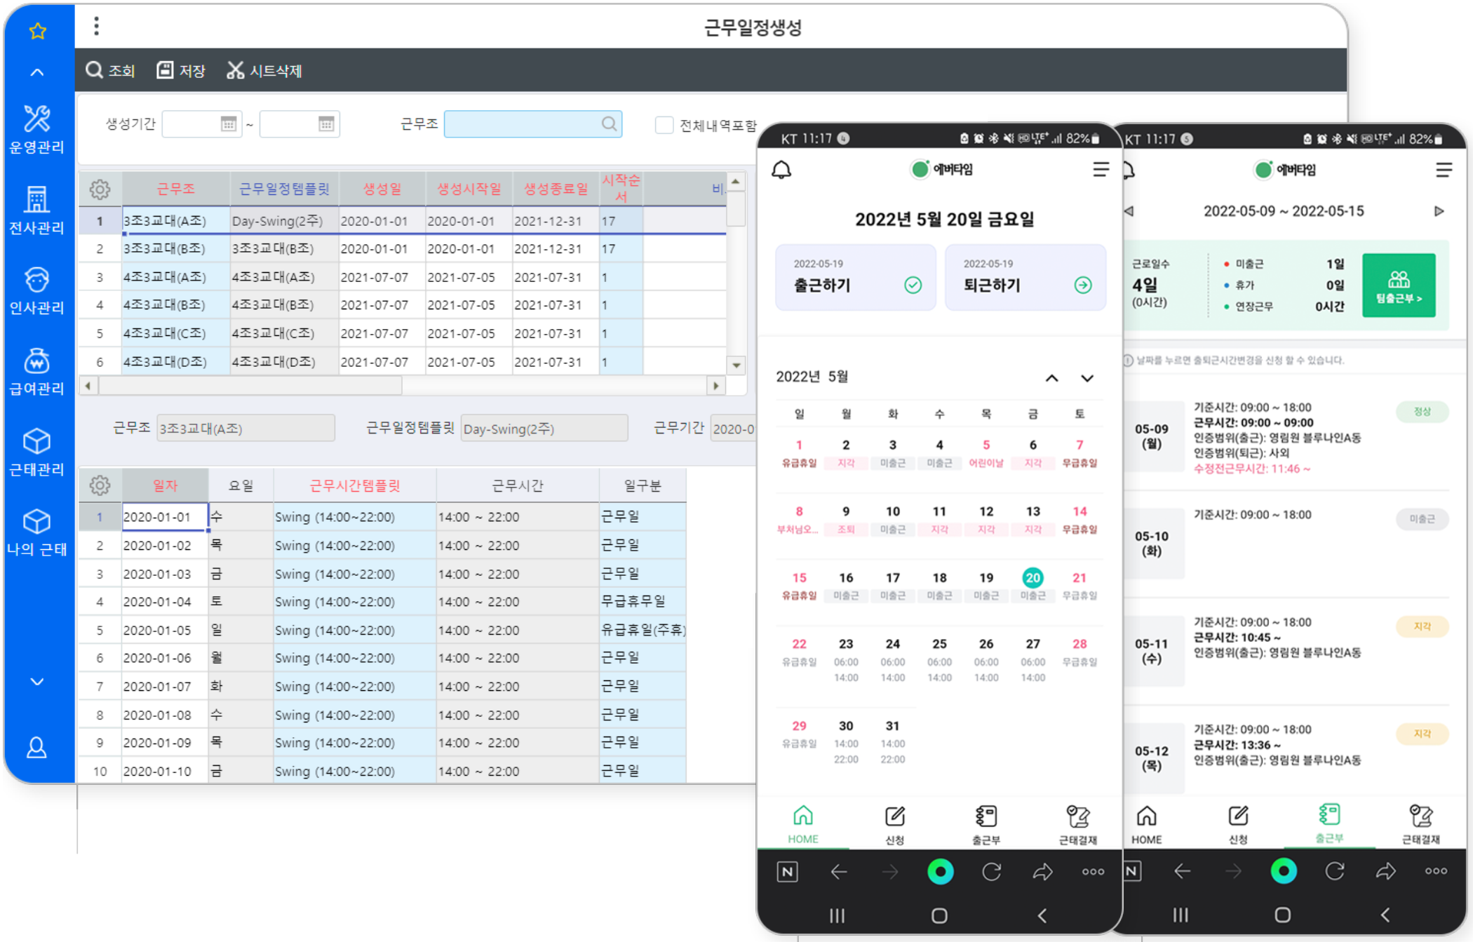
Task: Open 전사관리 in the sidebar
Action: click(x=36, y=210)
